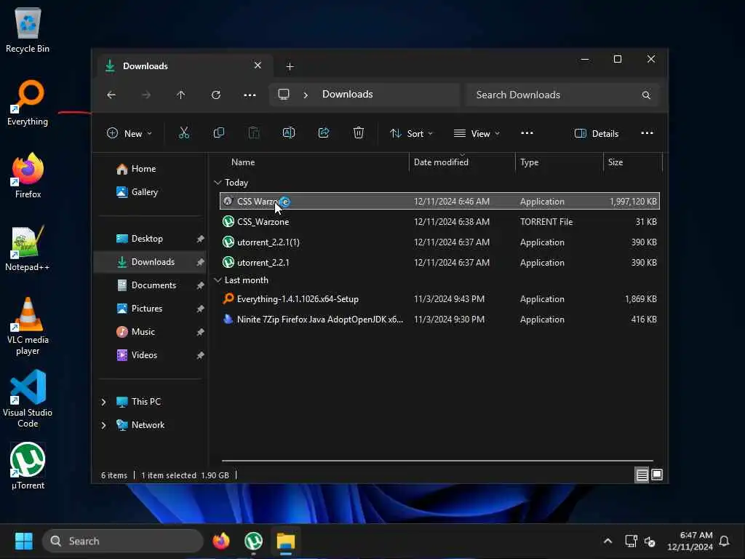Select the 390 KB utorrent_2.2.1 file
Screen dimensions: 745x559
(x=439, y=263)
